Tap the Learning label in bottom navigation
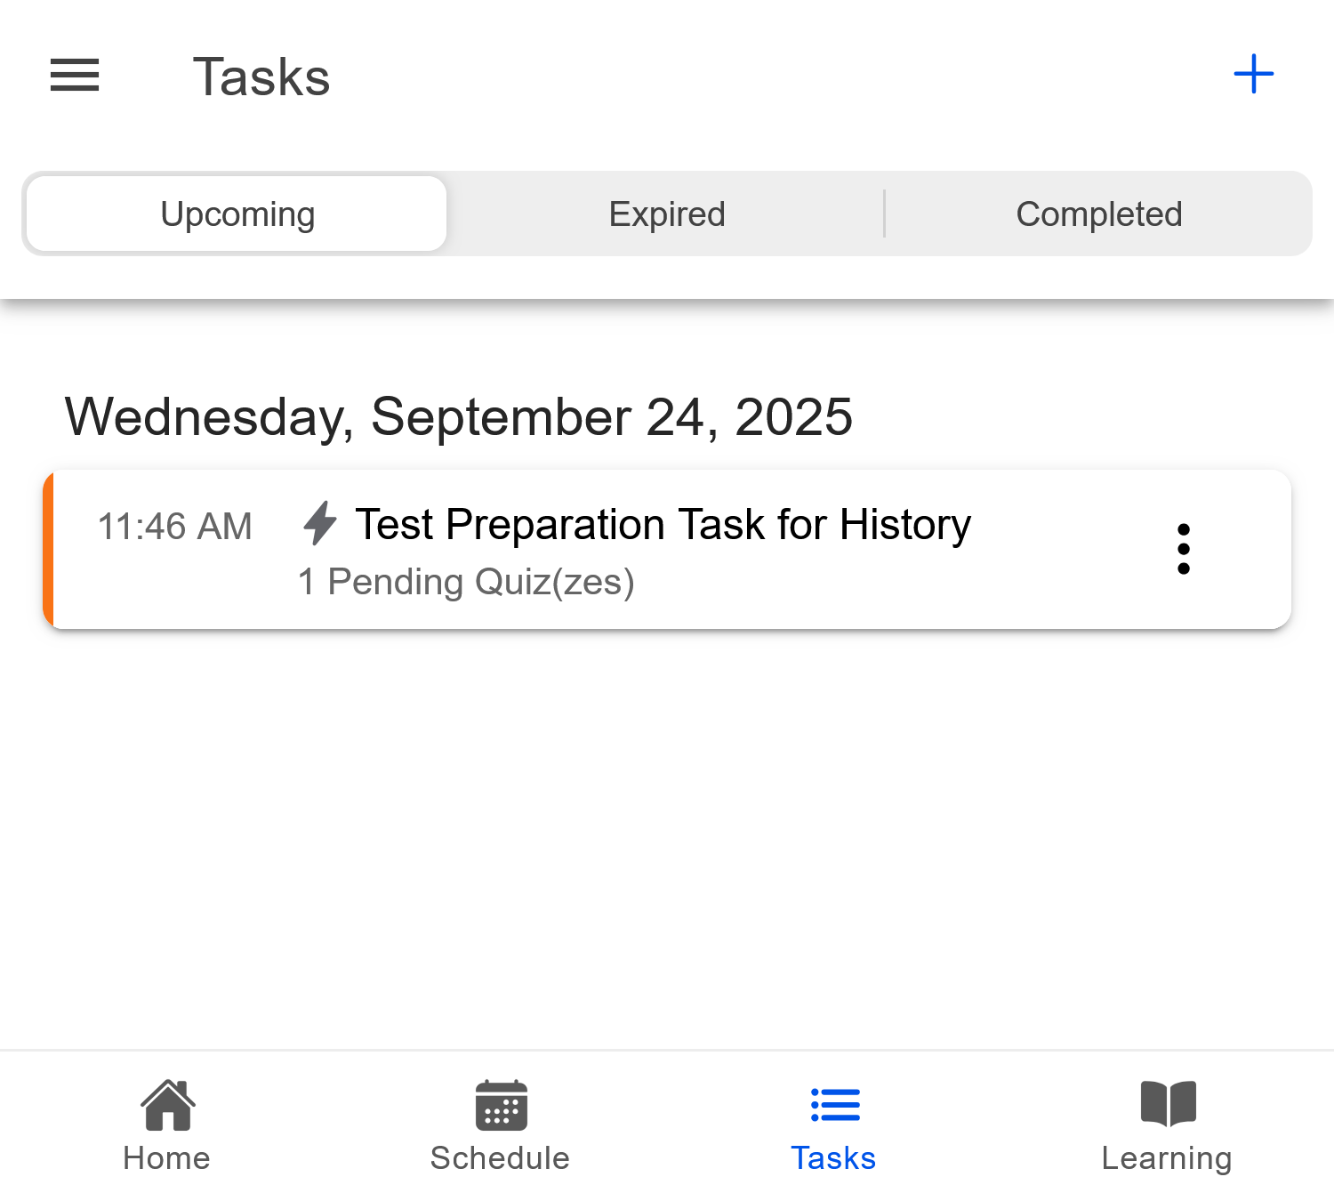This screenshot has height=1201, width=1334. (x=1166, y=1157)
